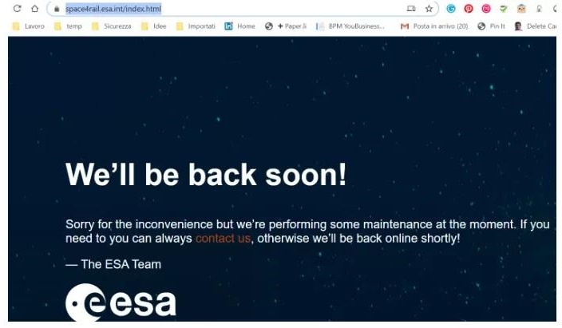The image size is (562, 328).
Task: Open the green checkmark extension icon
Action: (x=503, y=9)
